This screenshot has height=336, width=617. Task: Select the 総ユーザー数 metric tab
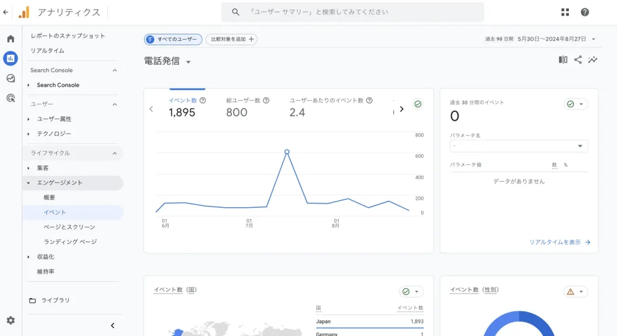click(248, 107)
